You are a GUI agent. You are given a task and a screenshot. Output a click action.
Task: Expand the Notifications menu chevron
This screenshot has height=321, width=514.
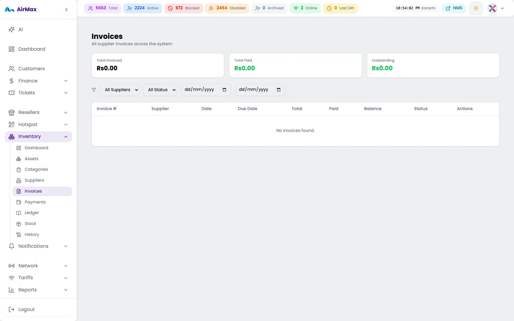tap(66, 246)
